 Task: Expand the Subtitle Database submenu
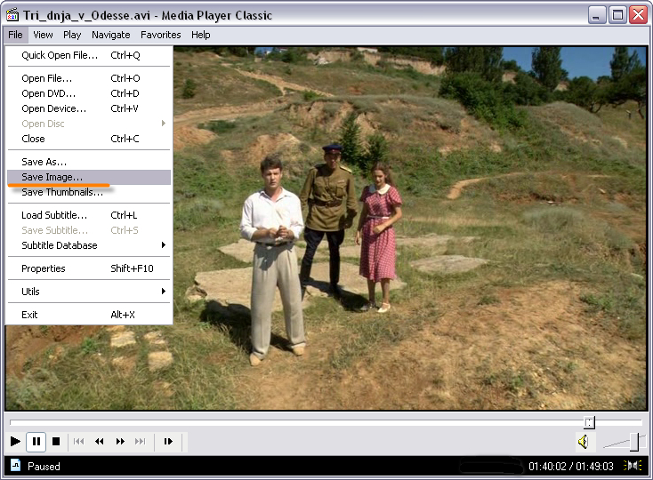[x=89, y=245]
